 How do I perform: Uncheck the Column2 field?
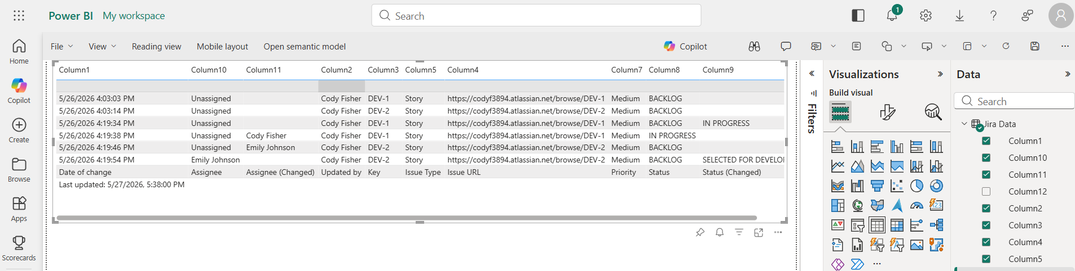coord(986,208)
